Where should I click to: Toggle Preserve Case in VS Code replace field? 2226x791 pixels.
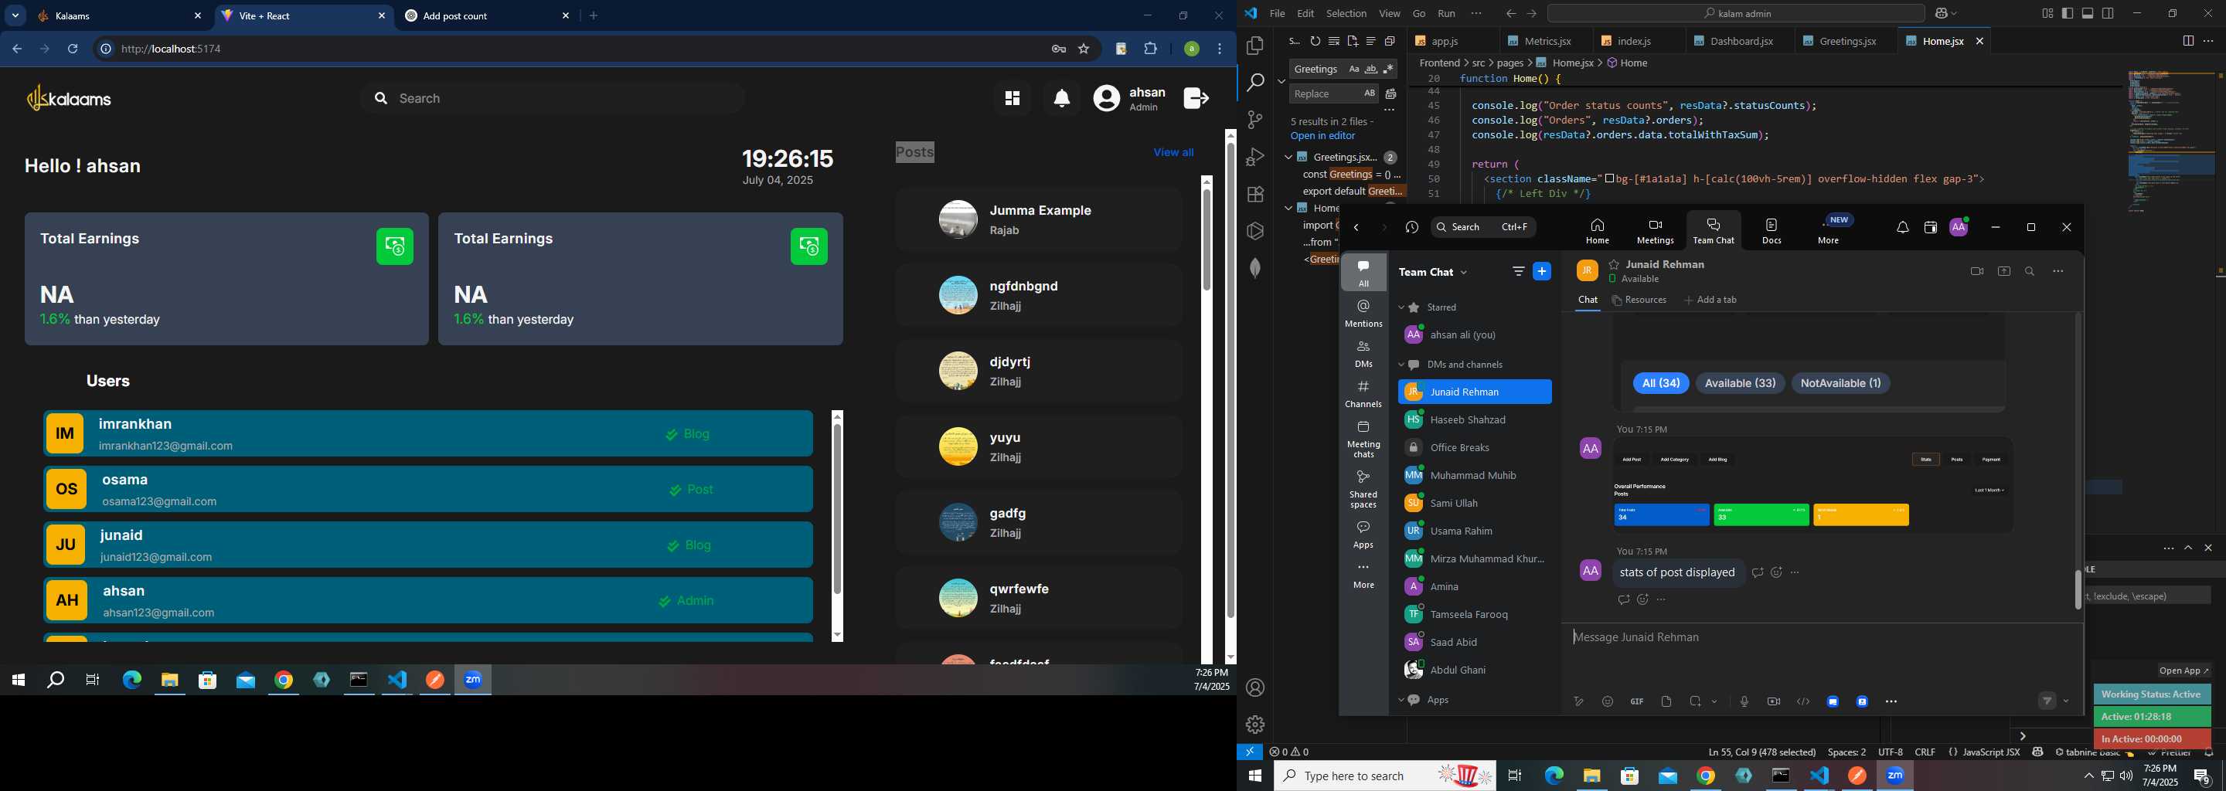tap(1370, 93)
